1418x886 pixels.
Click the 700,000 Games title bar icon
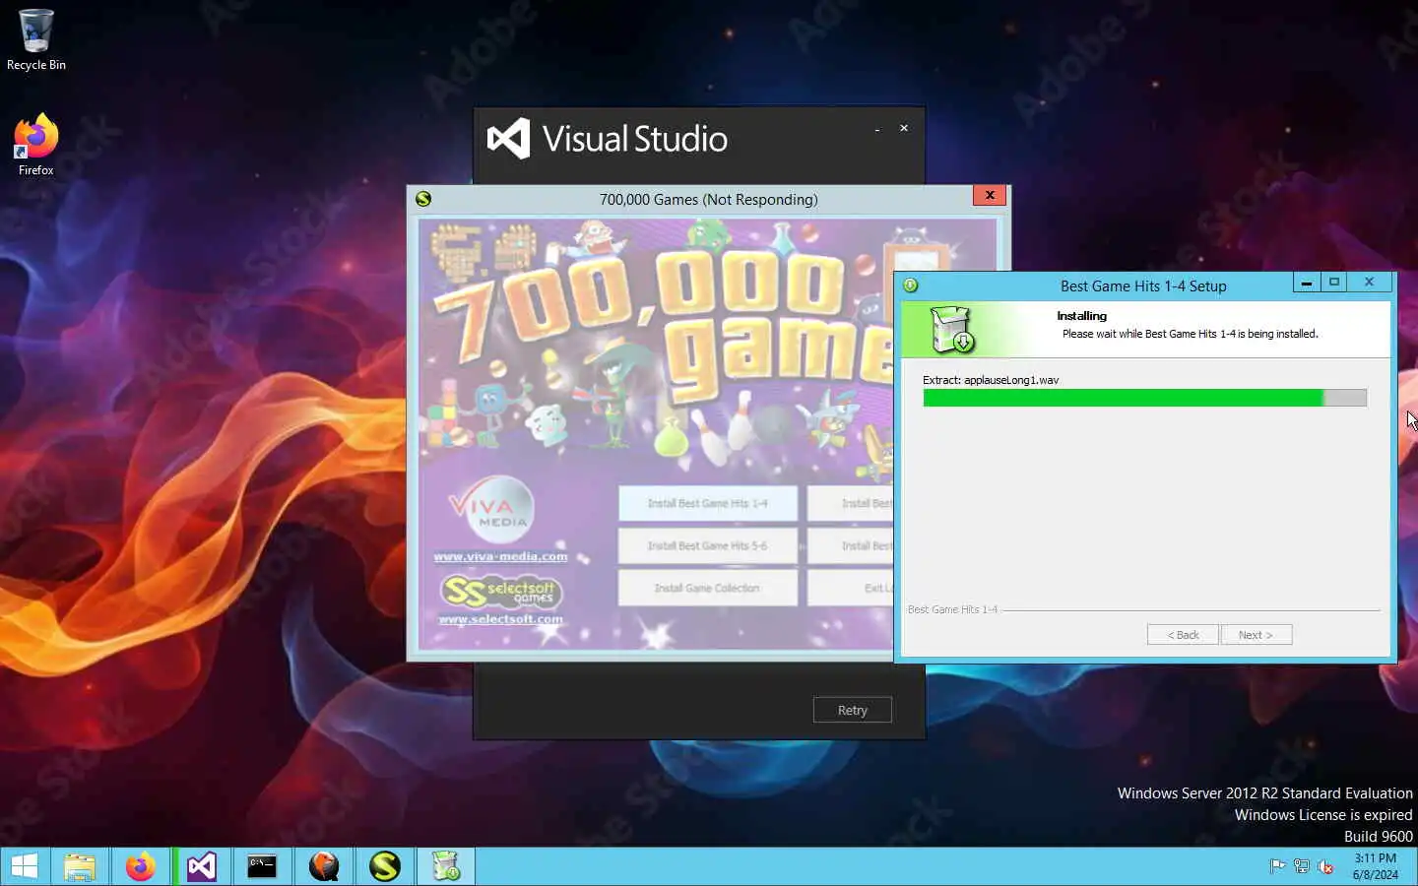pos(423,199)
